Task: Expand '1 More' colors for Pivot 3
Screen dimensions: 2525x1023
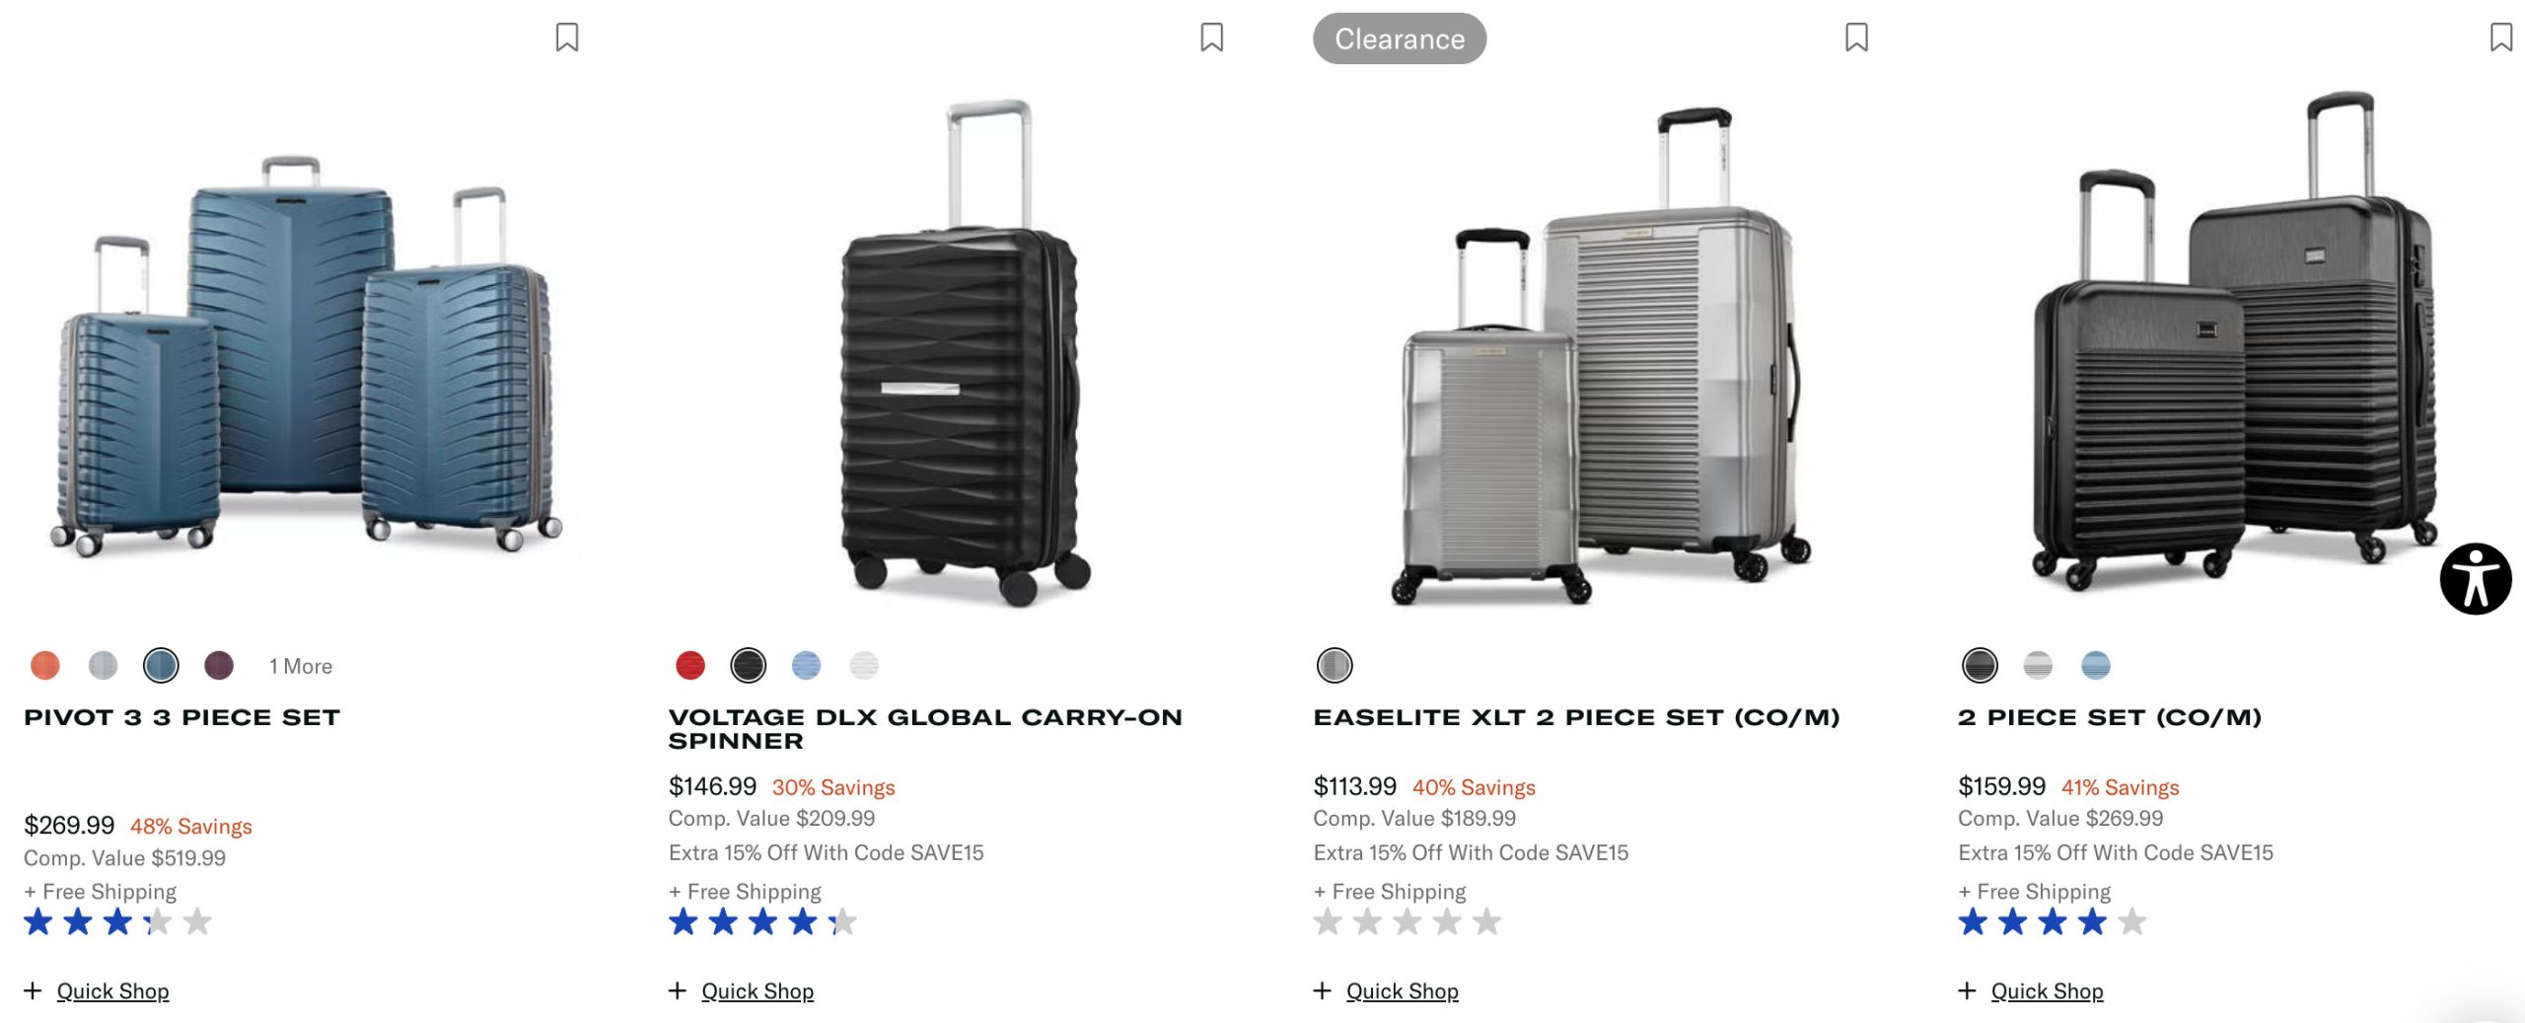Action: click(x=301, y=667)
